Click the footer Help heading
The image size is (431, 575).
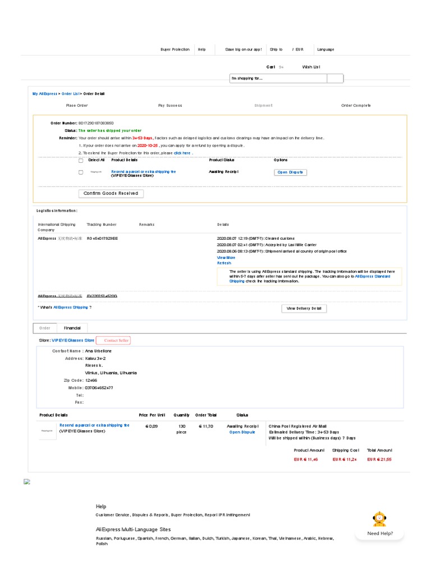(x=101, y=507)
